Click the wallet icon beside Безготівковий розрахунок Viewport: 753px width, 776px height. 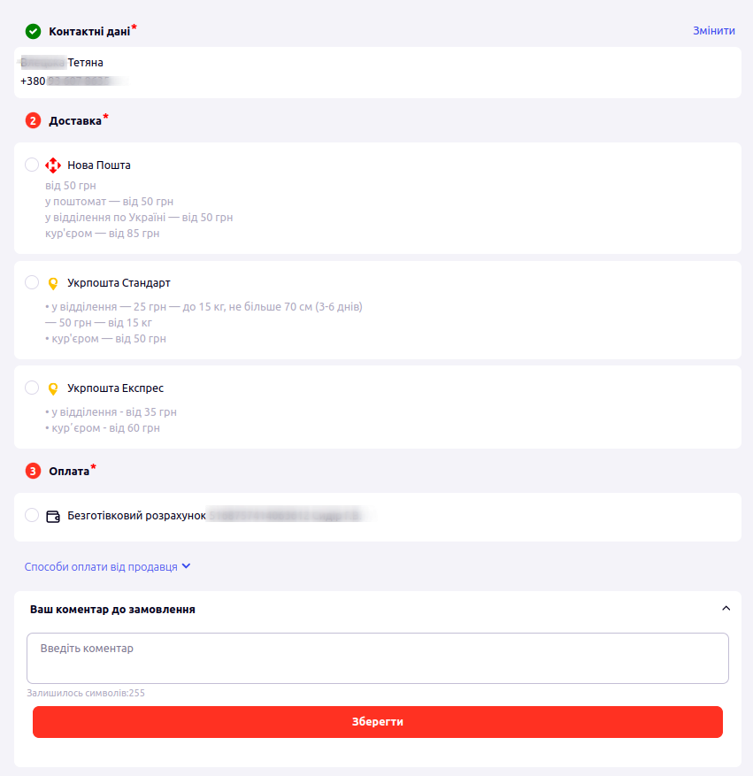(x=53, y=516)
